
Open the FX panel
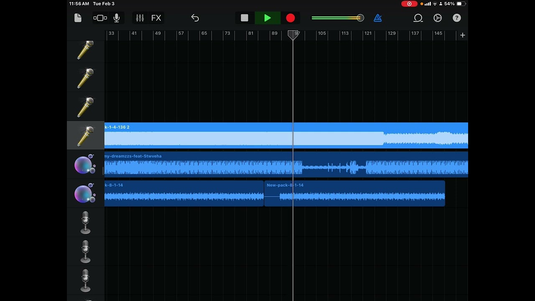pos(156,18)
